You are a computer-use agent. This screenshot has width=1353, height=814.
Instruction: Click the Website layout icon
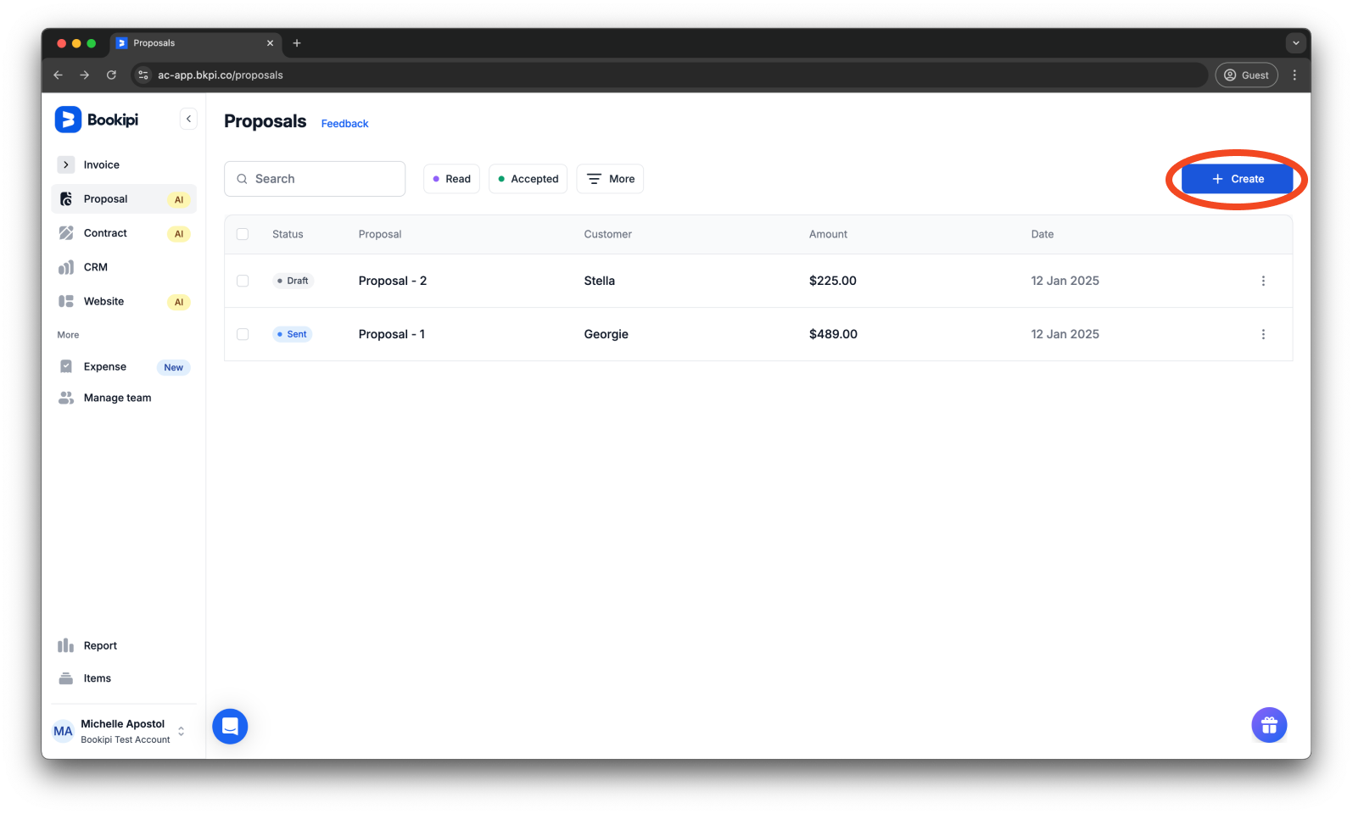pos(66,301)
